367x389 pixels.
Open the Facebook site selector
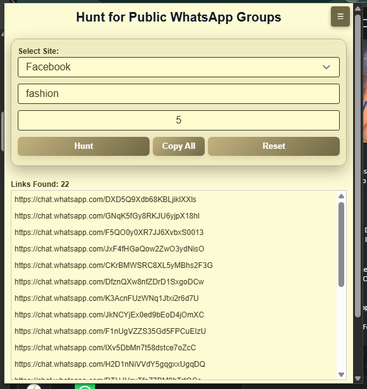(x=179, y=67)
